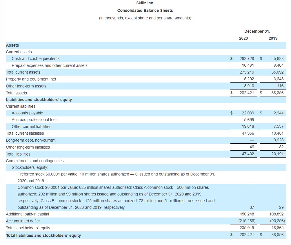Image resolution: width=291 pixels, height=245 pixels.
Task: Click the 5,699 accrued professional fees value
Action: pyautogui.click(x=249, y=120)
